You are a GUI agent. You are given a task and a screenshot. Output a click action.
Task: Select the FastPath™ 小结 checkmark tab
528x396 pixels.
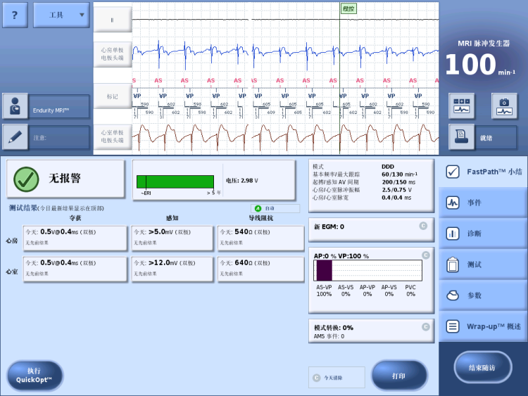click(x=483, y=172)
